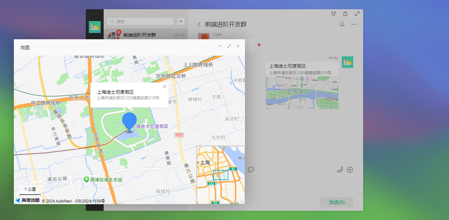Click the fullscreen arrows icon top-right
The width and height of the screenshot is (449, 220).
[357, 14]
